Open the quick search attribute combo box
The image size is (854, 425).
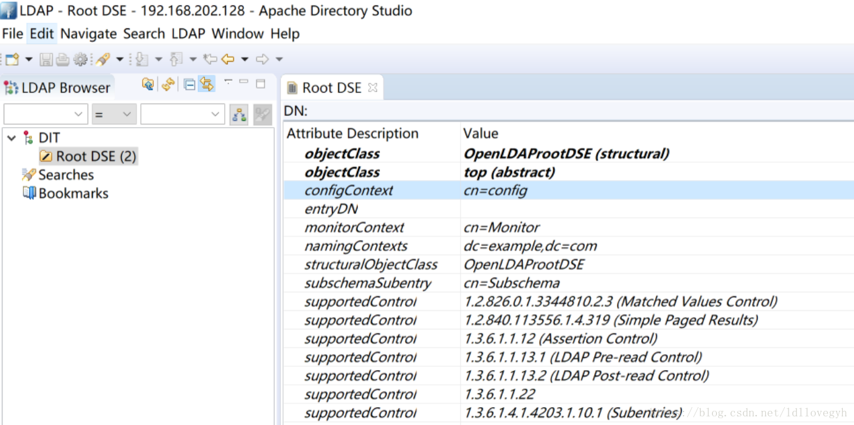[46, 114]
